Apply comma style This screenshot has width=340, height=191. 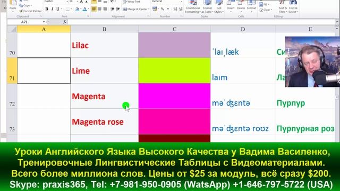click(168, 9)
